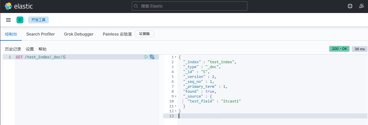Open the hamburger navigation menu

point(8,20)
